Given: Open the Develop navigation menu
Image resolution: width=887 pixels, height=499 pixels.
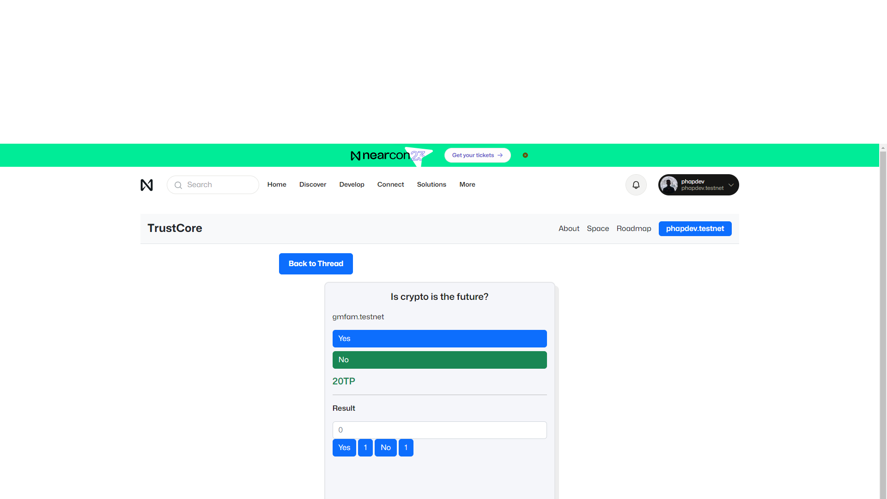Looking at the screenshot, I should point(352,184).
